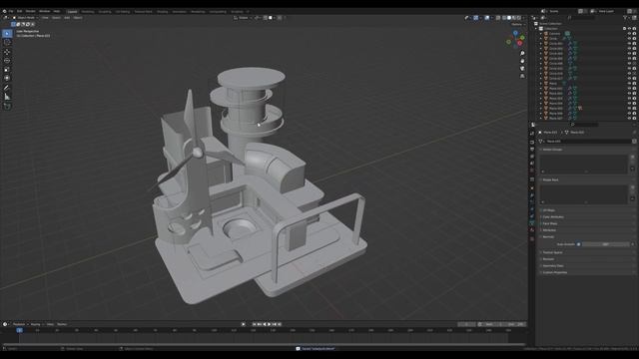639x359 pixels.
Task: Toggle camera view with the camera icon
Action: tap(522, 69)
